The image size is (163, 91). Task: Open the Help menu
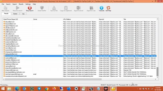point(34,4)
